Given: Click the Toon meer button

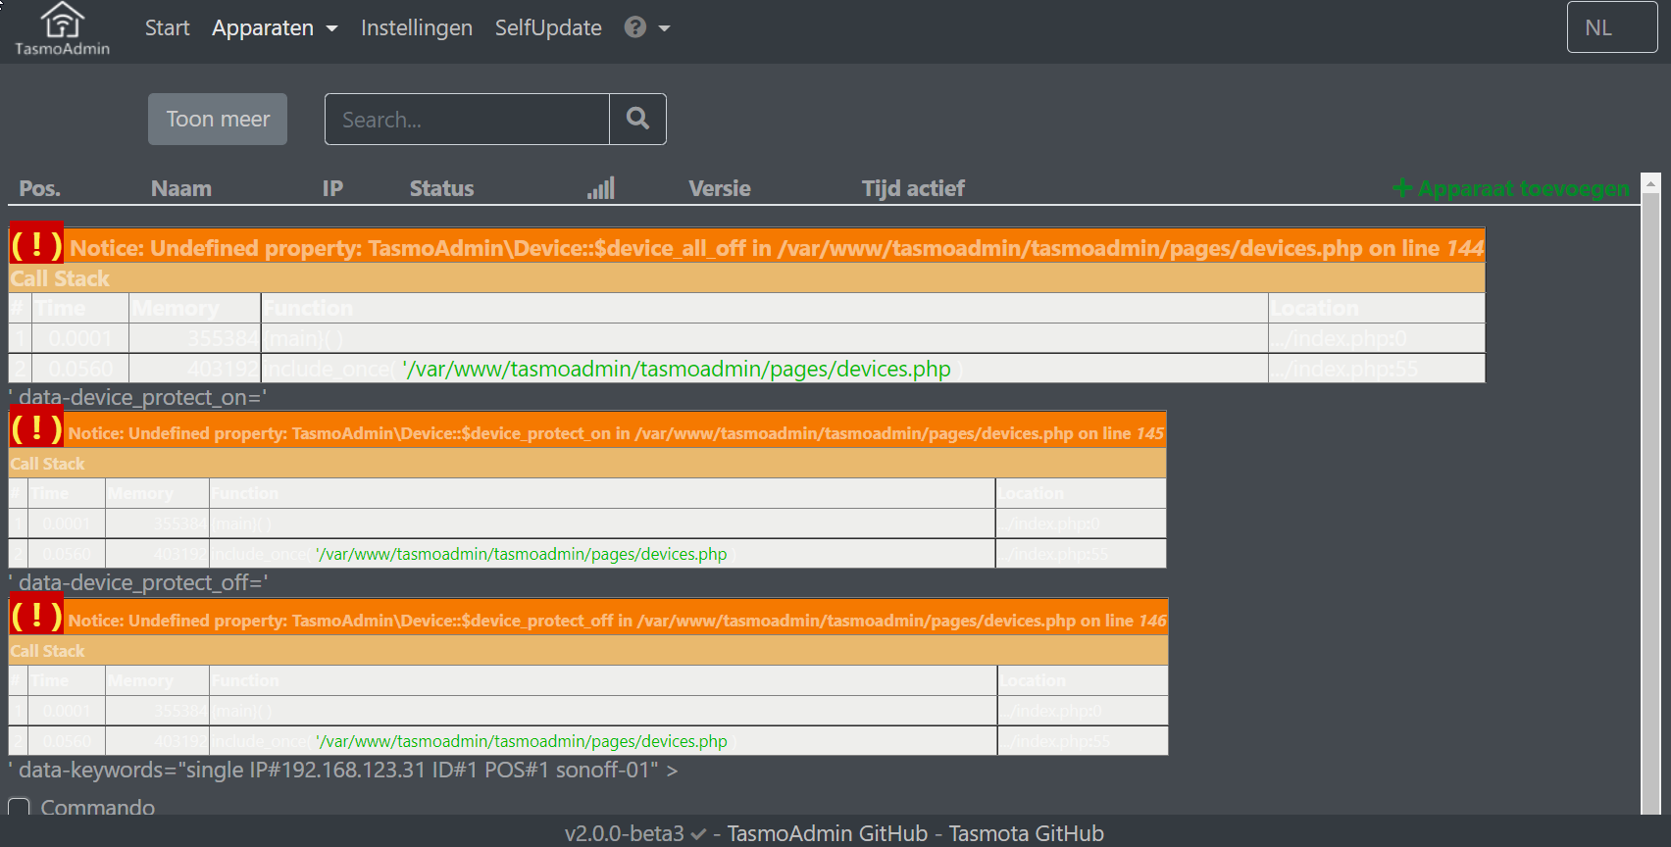Looking at the screenshot, I should coord(218,119).
